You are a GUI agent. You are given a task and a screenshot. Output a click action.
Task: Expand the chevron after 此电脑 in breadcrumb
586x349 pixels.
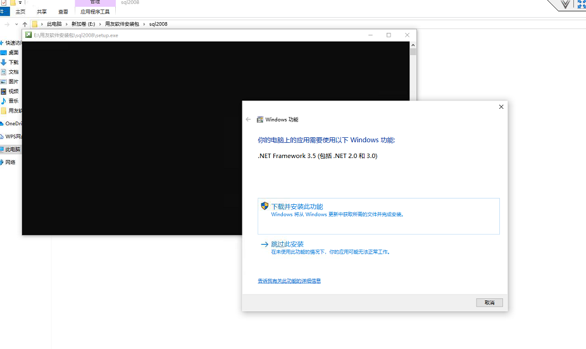66,24
